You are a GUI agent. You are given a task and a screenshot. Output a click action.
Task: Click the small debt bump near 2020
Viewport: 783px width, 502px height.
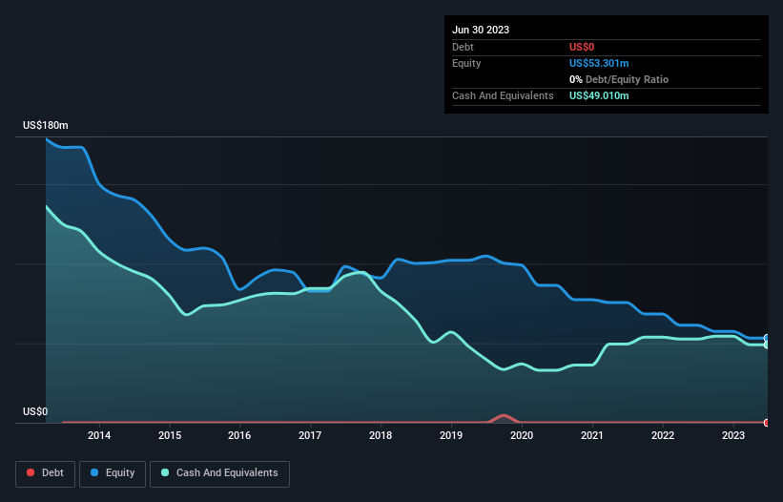coord(504,418)
